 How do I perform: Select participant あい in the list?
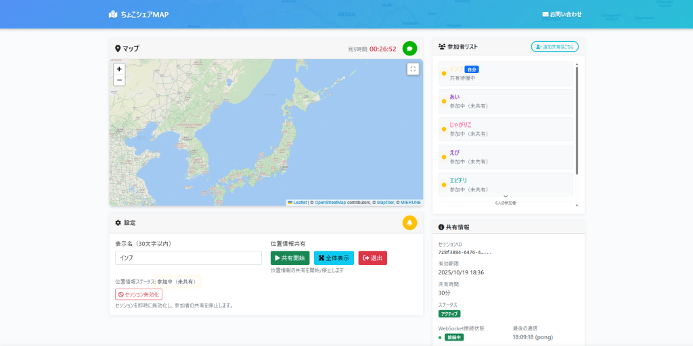506,101
